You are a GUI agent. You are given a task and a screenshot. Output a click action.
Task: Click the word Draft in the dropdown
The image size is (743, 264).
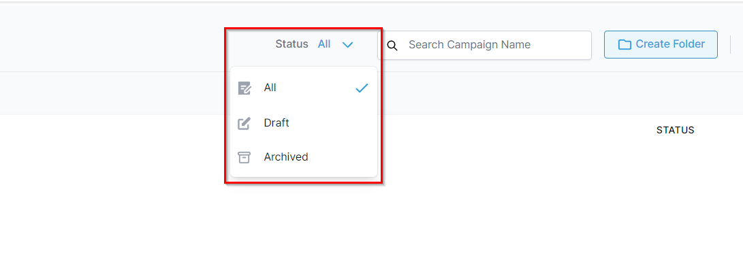276,123
